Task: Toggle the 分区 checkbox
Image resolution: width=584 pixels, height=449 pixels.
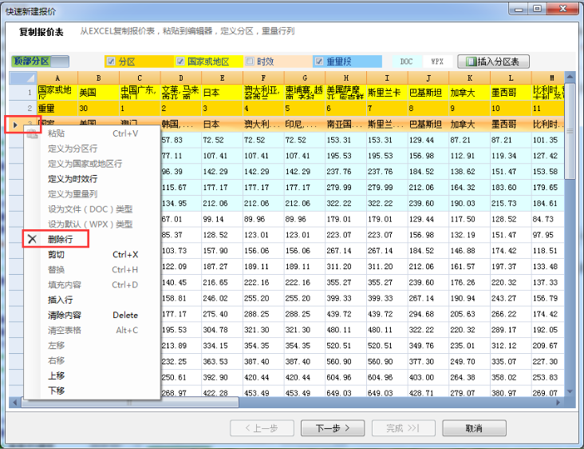Action: (111, 62)
